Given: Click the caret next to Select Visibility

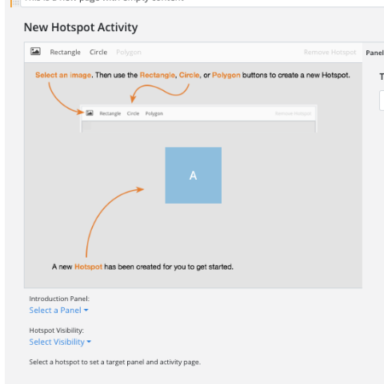Looking at the screenshot, I should 89,342.
